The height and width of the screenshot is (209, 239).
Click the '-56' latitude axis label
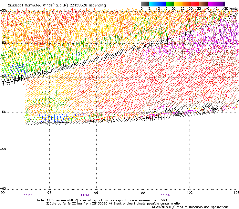(x=3, y=112)
